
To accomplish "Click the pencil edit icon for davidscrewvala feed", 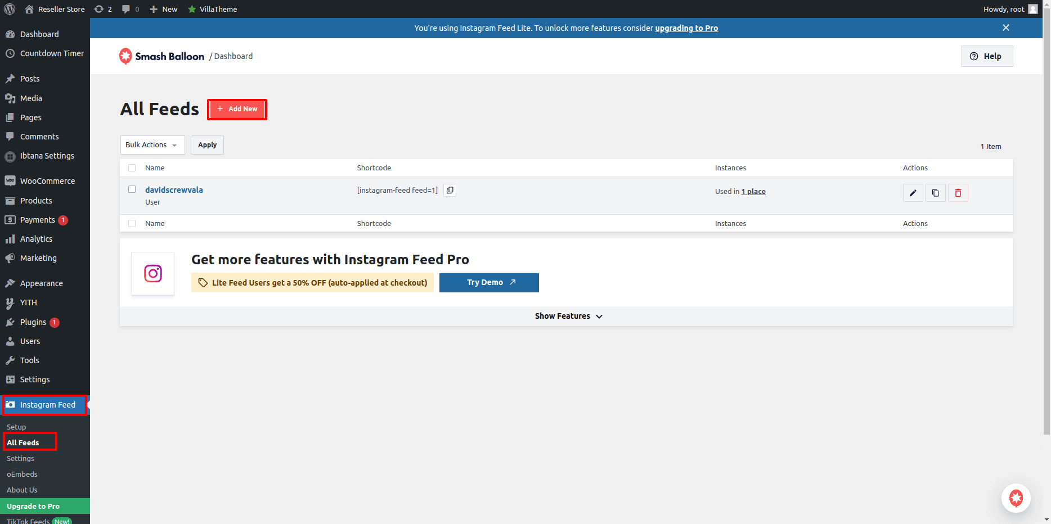I will (913, 193).
